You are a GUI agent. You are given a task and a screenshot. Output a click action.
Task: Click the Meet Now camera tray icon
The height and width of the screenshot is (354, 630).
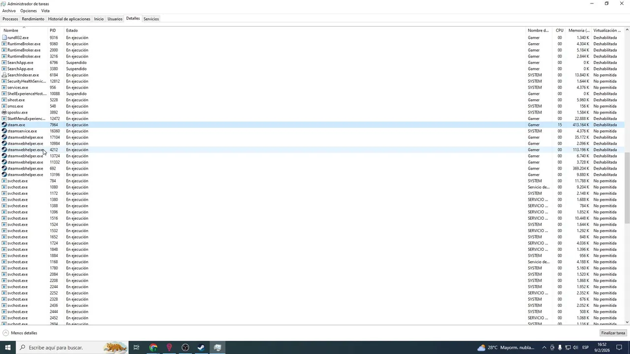tap(552, 348)
